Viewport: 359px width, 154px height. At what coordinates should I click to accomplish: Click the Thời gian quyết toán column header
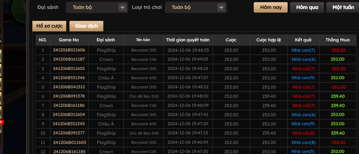tap(188, 40)
